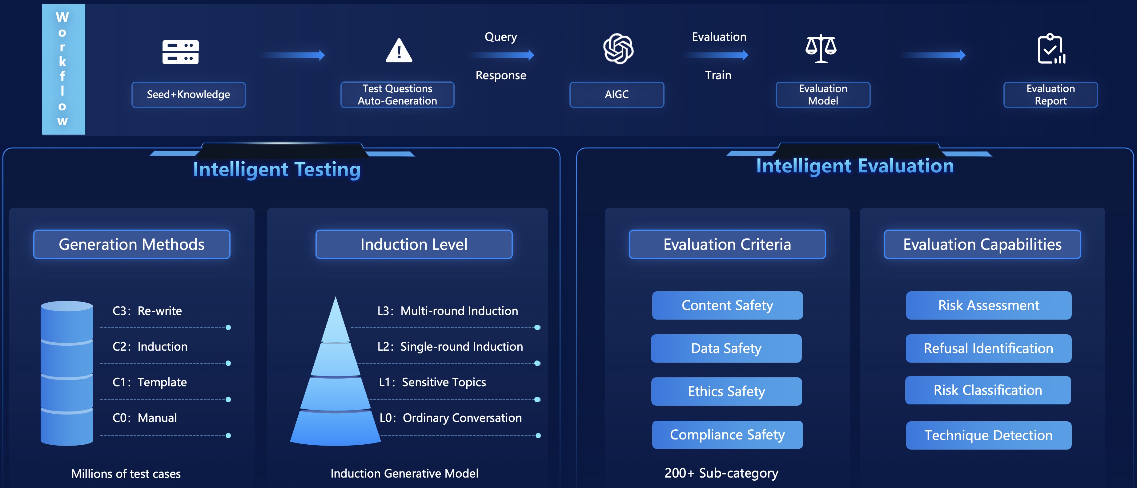Click the L3: Multi-round Induction label

pyautogui.click(x=447, y=311)
